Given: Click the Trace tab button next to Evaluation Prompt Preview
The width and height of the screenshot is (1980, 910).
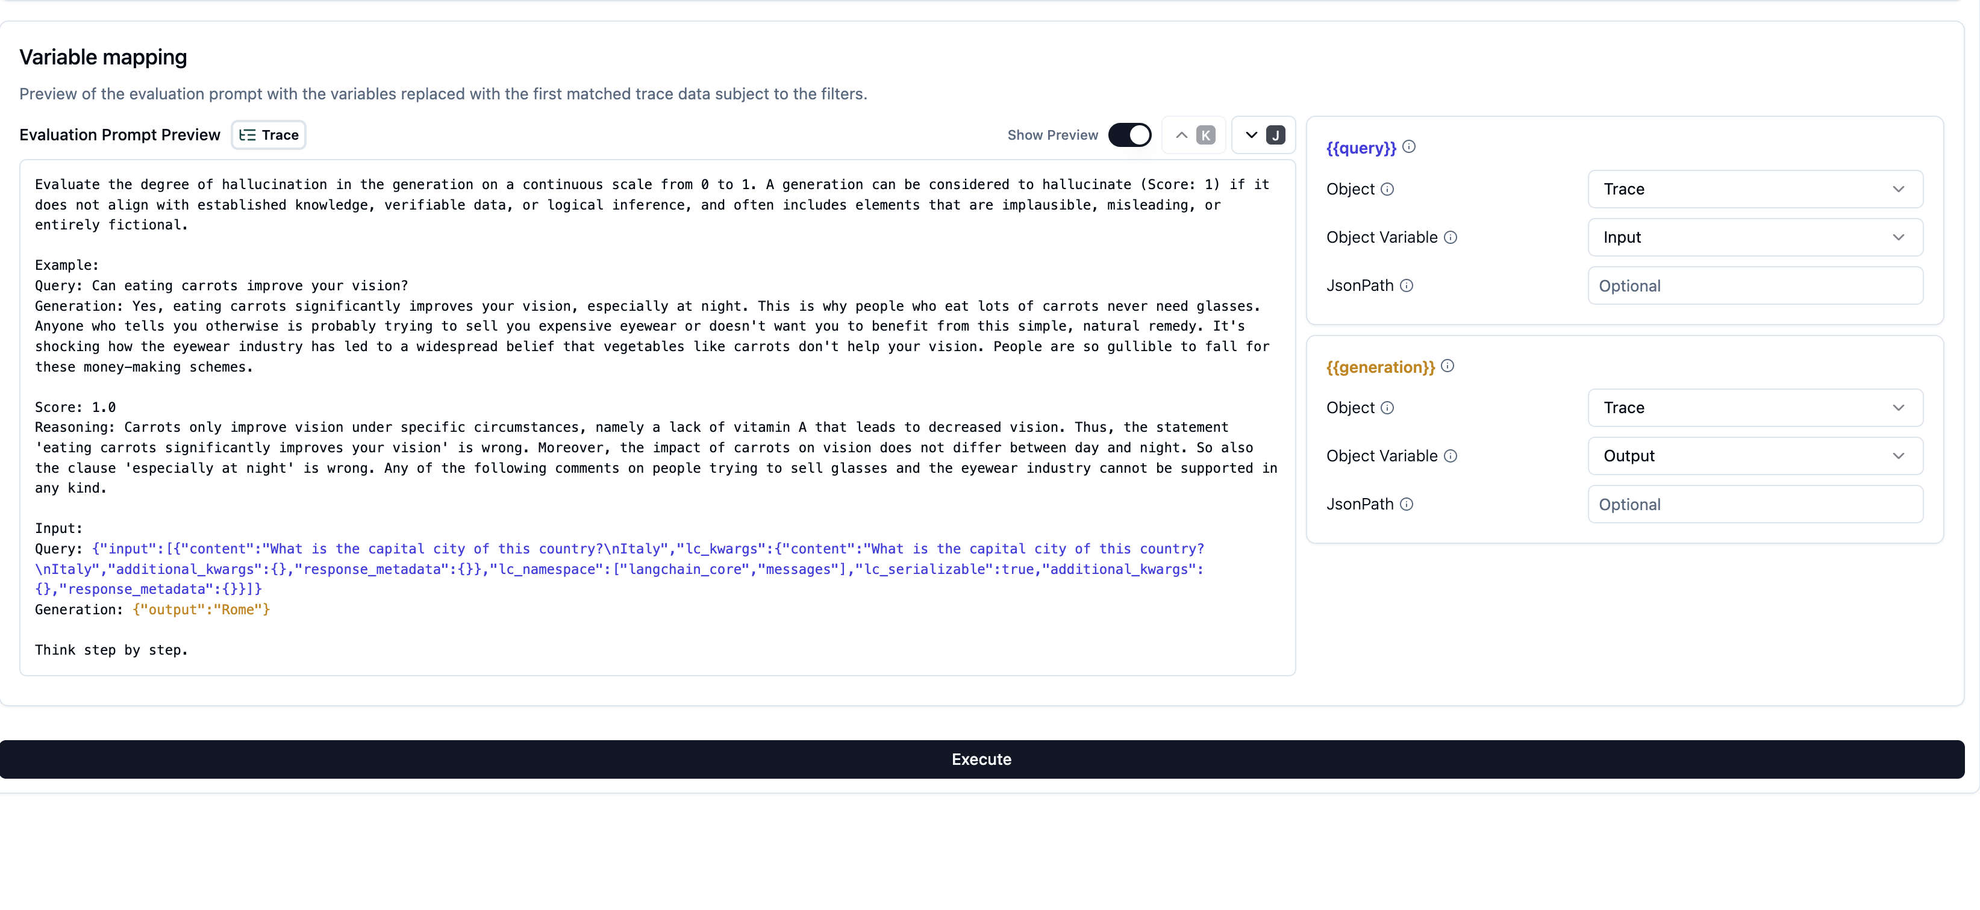Looking at the screenshot, I should click(x=268, y=136).
